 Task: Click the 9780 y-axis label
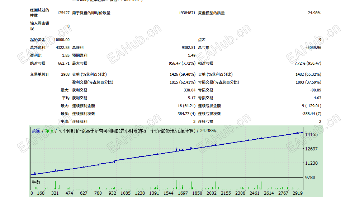click(310, 178)
